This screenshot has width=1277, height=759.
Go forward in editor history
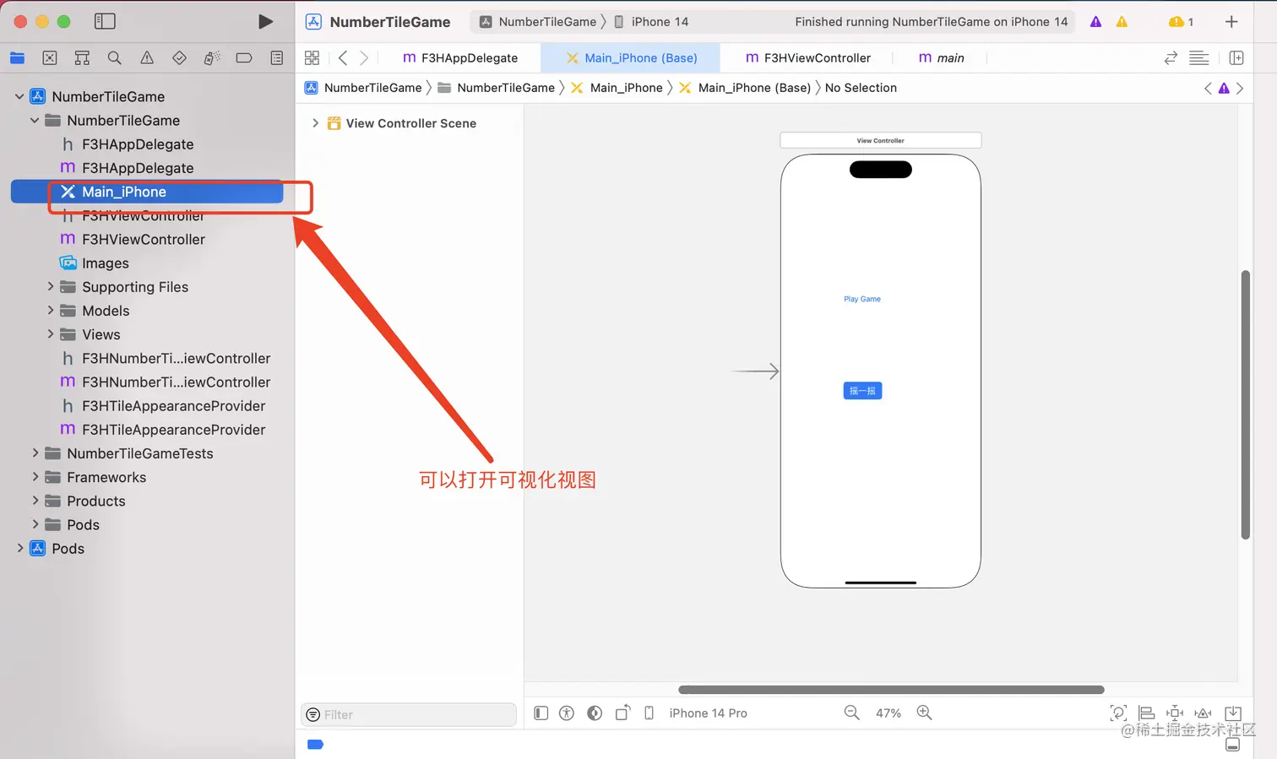coord(364,57)
